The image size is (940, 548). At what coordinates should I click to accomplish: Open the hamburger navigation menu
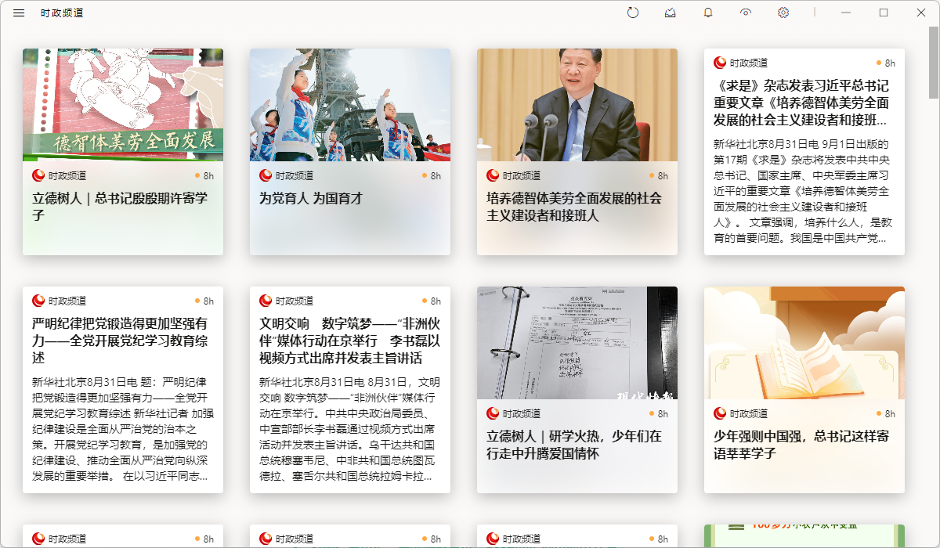[x=19, y=13]
